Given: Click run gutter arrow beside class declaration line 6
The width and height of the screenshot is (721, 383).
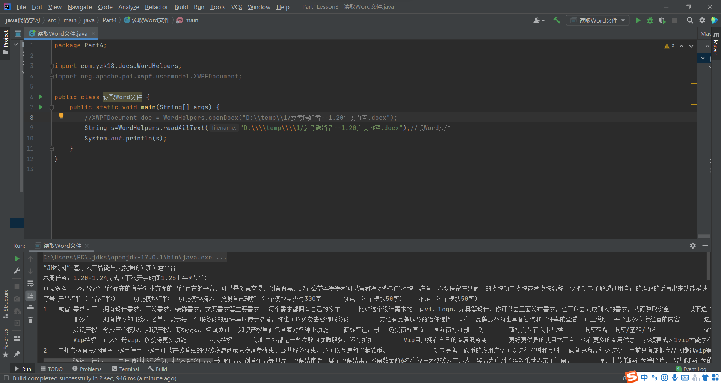Looking at the screenshot, I should (x=41, y=97).
